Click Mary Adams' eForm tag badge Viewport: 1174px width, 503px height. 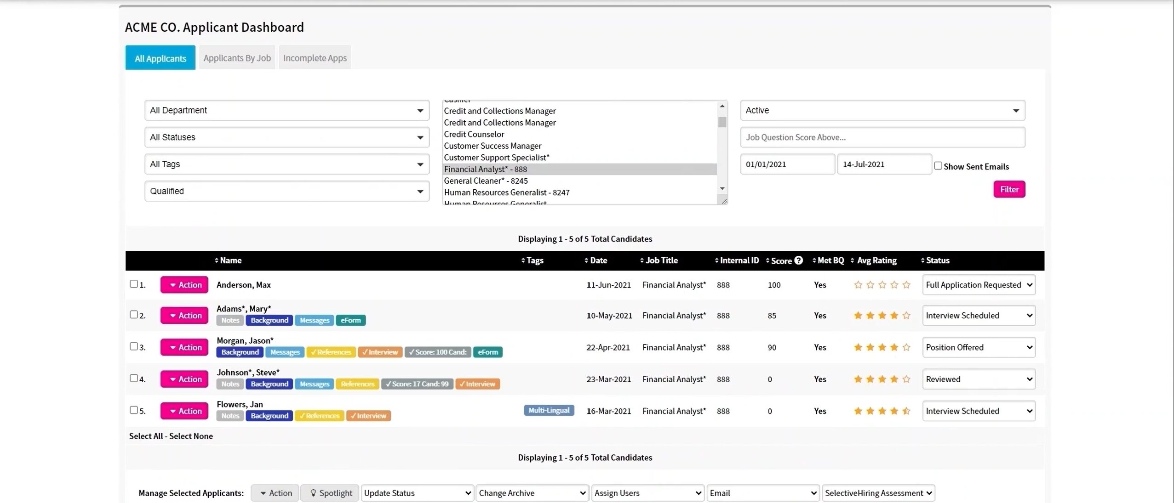pyautogui.click(x=350, y=320)
